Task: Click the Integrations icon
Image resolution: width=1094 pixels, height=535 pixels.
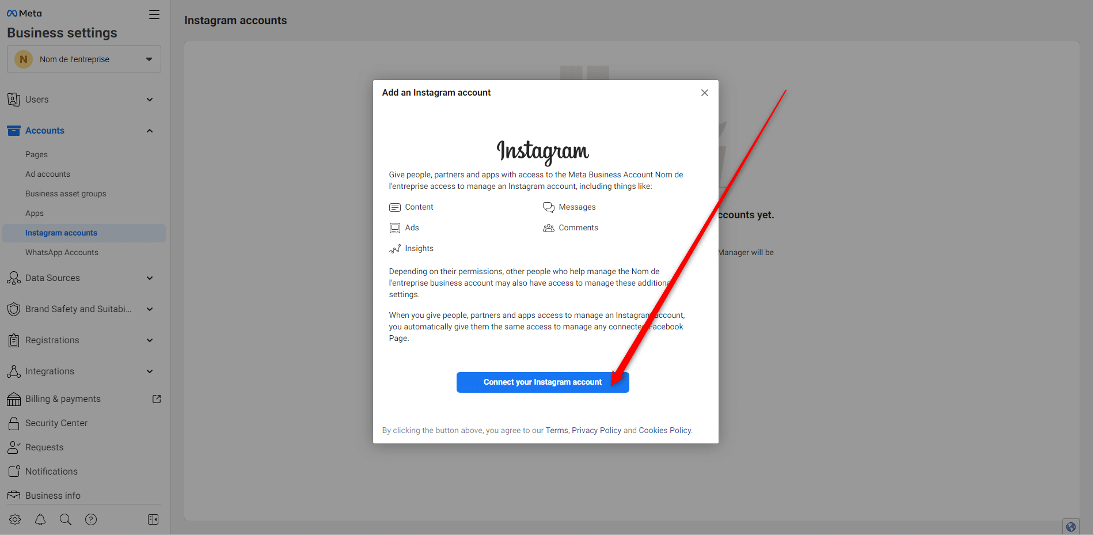Action: coord(14,371)
